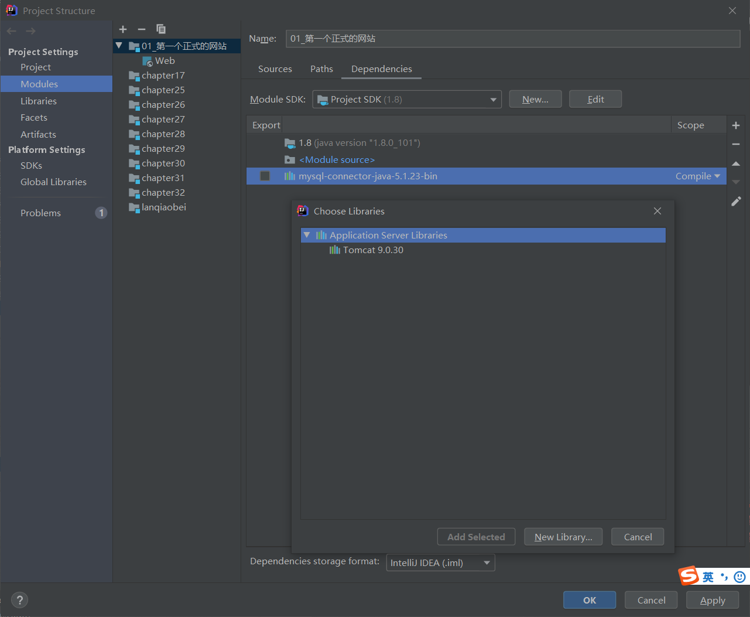Select the chapter17 module
Screen dimensions: 750x617
tap(163, 76)
